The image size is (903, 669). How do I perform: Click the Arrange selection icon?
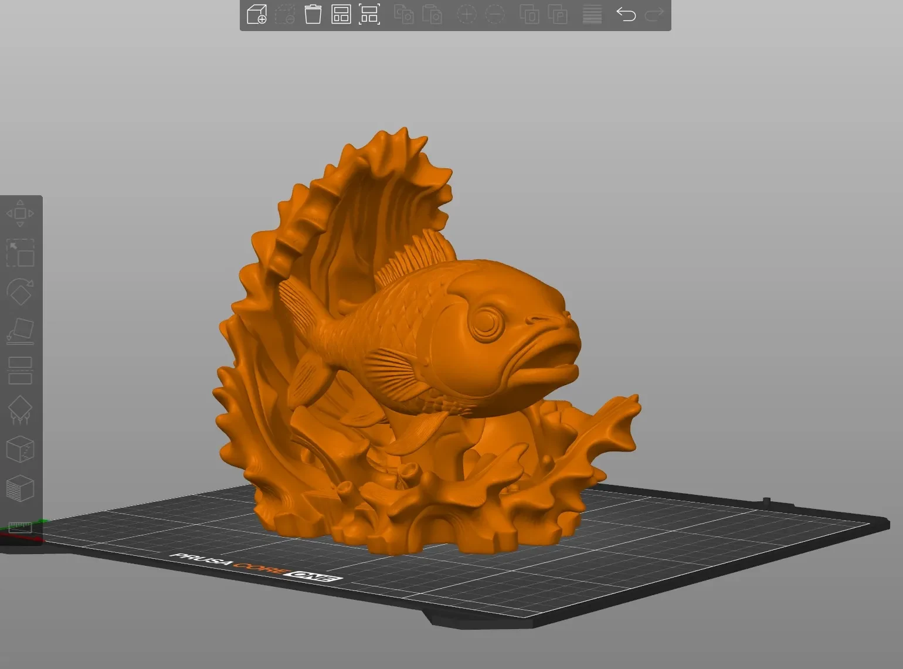pyautogui.click(x=369, y=15)
